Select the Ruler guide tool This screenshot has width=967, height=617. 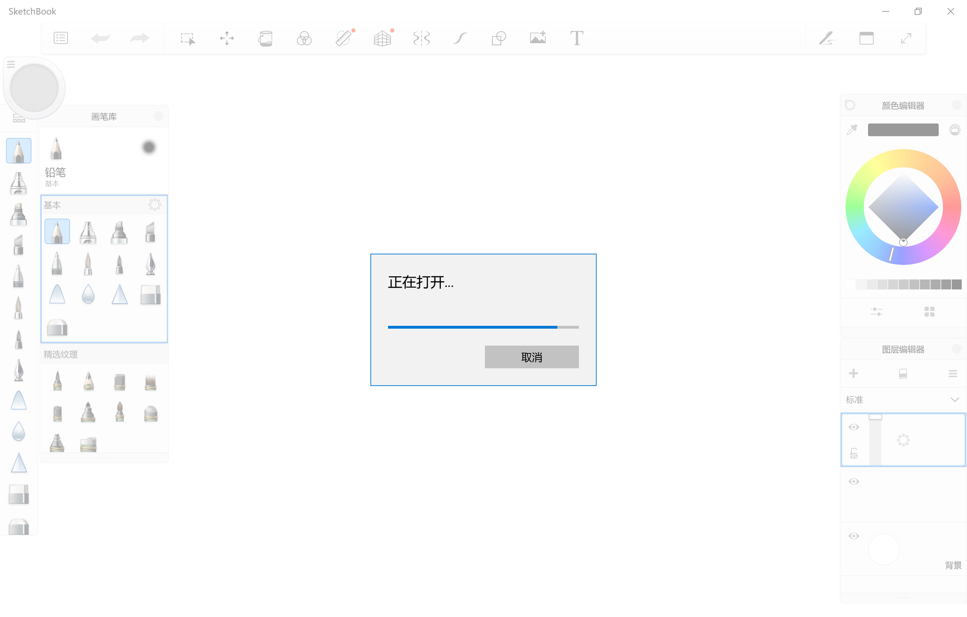point(343,38)
